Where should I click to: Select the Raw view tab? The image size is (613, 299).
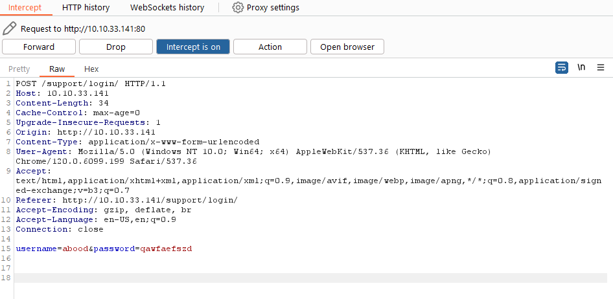point(57,69)
